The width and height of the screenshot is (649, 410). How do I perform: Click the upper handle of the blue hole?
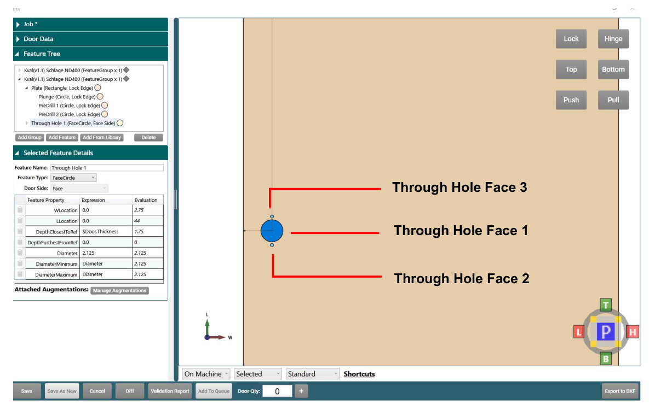tap(272, 216)
